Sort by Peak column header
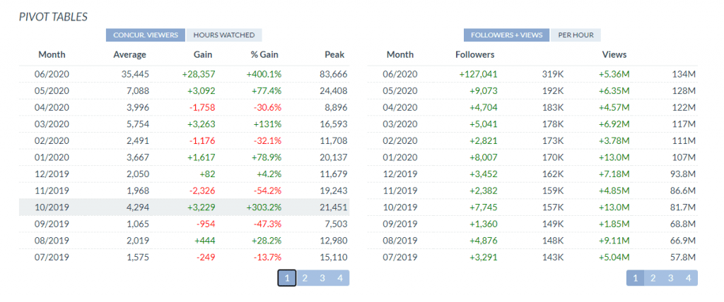Screen dimensions: 724x302 tap(334, 55)
